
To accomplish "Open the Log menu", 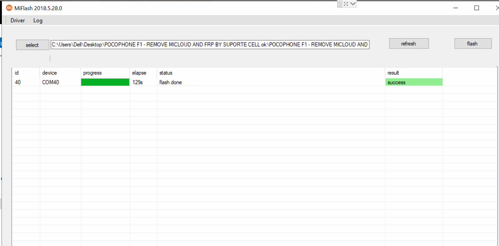I will 38,20.
